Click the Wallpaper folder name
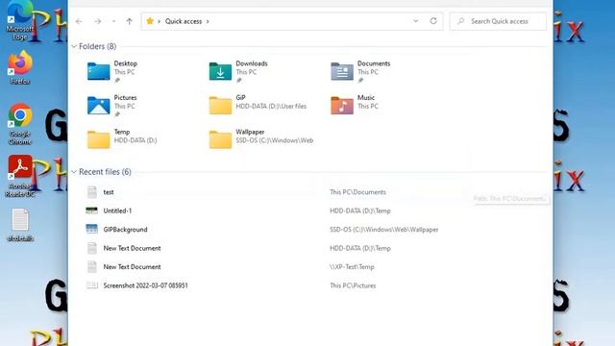The height and width of the screenshot is (346, 615). pyautogui.click(x=250, y=132)
